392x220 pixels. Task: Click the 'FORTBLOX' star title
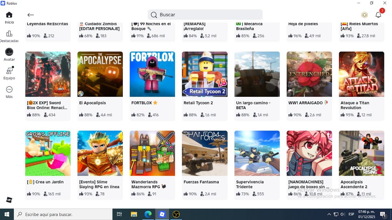point(145,103)
